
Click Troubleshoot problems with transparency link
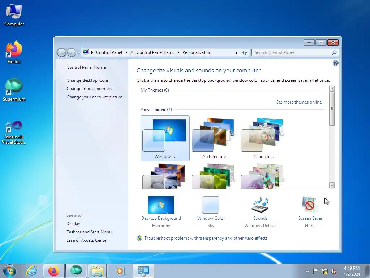coord(206,238)
